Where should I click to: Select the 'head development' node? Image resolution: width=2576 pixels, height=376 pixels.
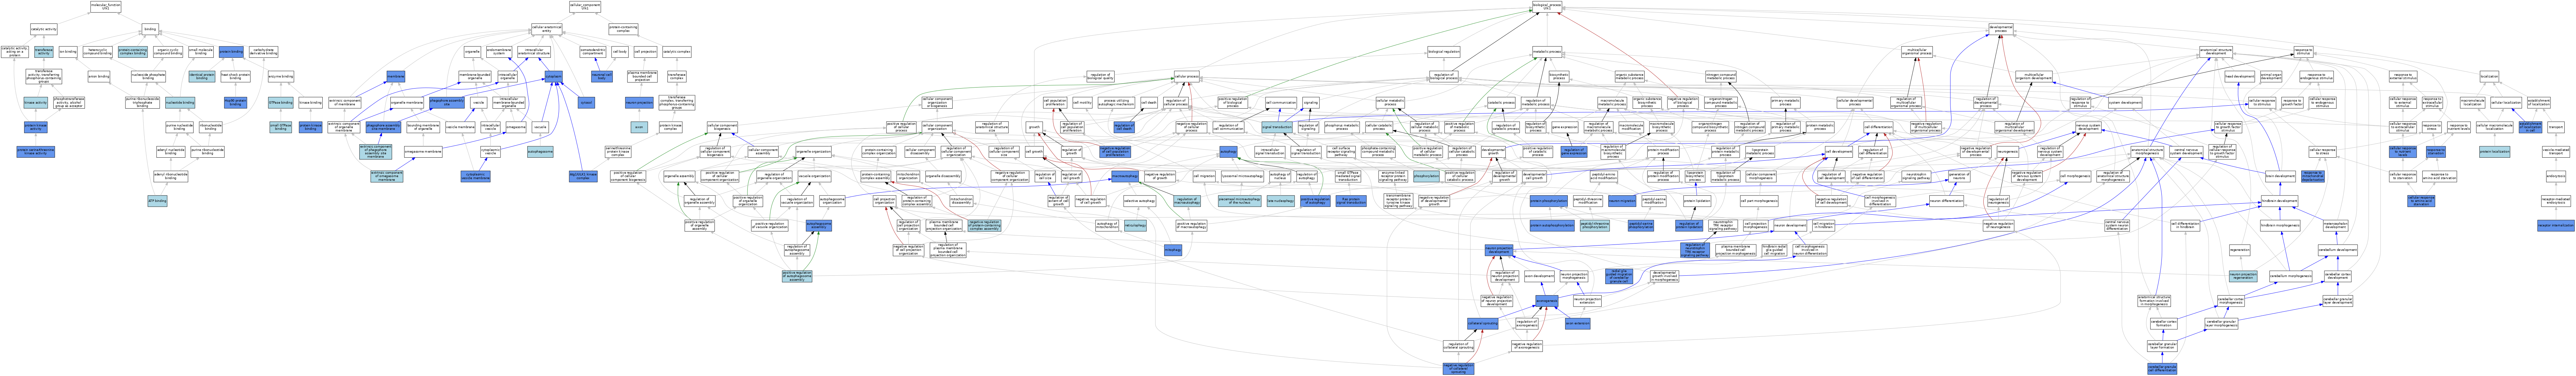pyautogui.click(x=2240, y=77)
